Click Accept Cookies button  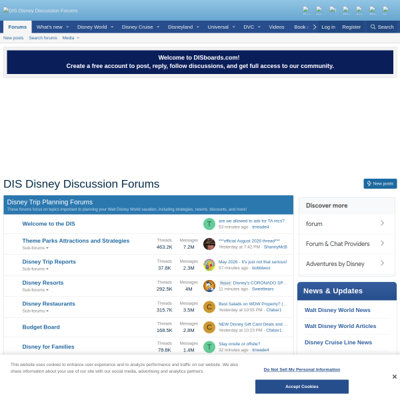click(x=302, y=387)
